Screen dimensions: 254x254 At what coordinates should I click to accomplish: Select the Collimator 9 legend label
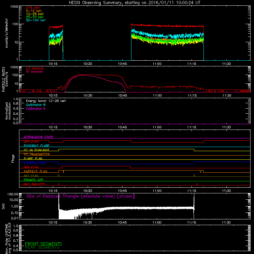36,109
